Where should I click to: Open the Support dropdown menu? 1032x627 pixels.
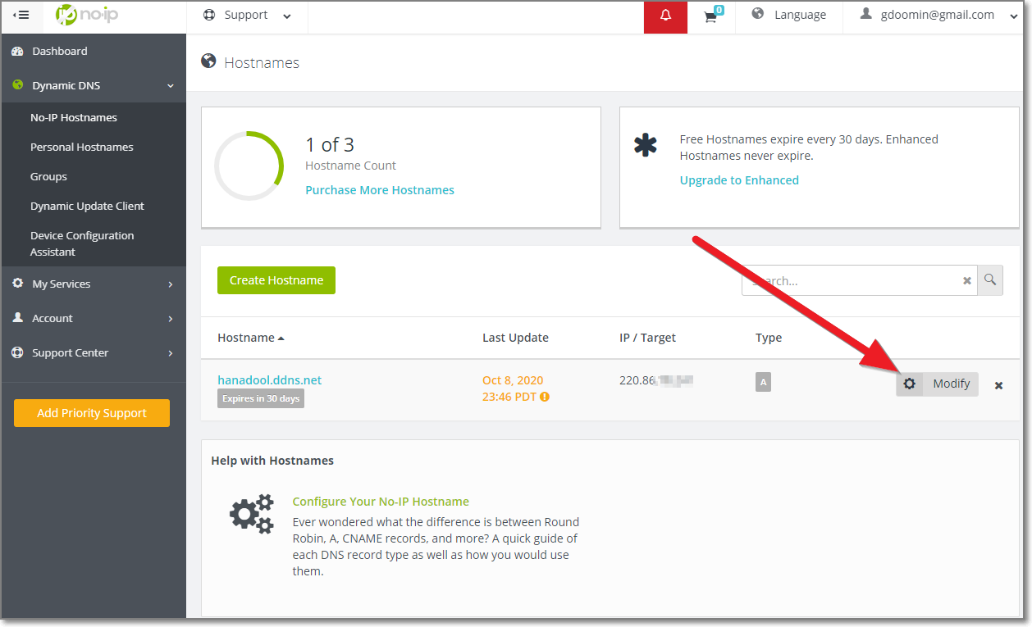[247, 16]
